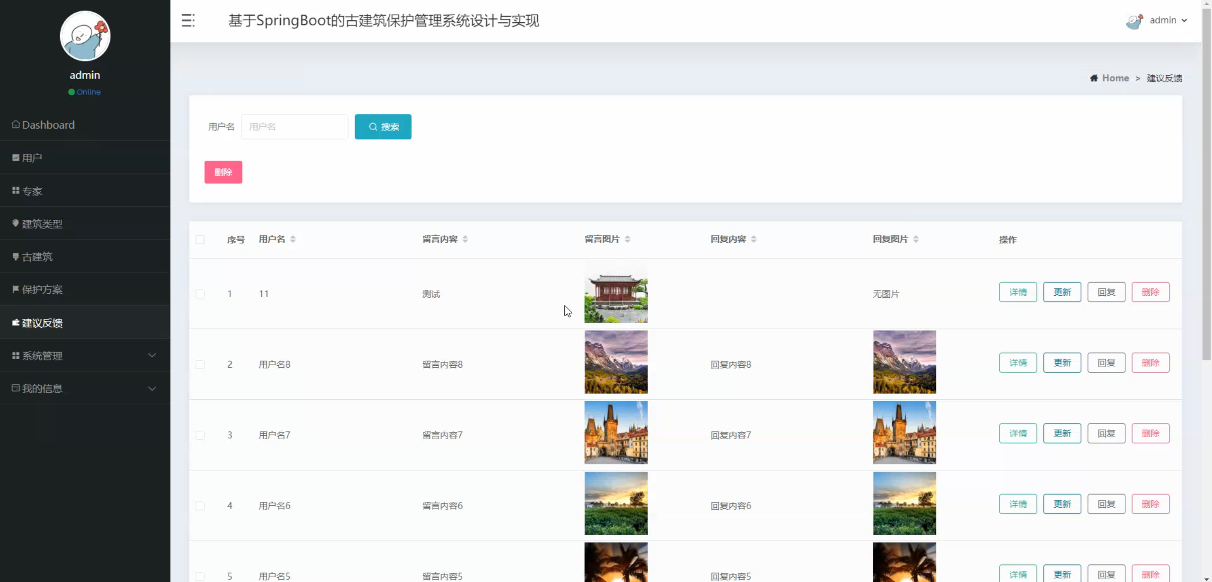
Task: Click the Home icon in breadcrumb
Action: [1094, 78]
